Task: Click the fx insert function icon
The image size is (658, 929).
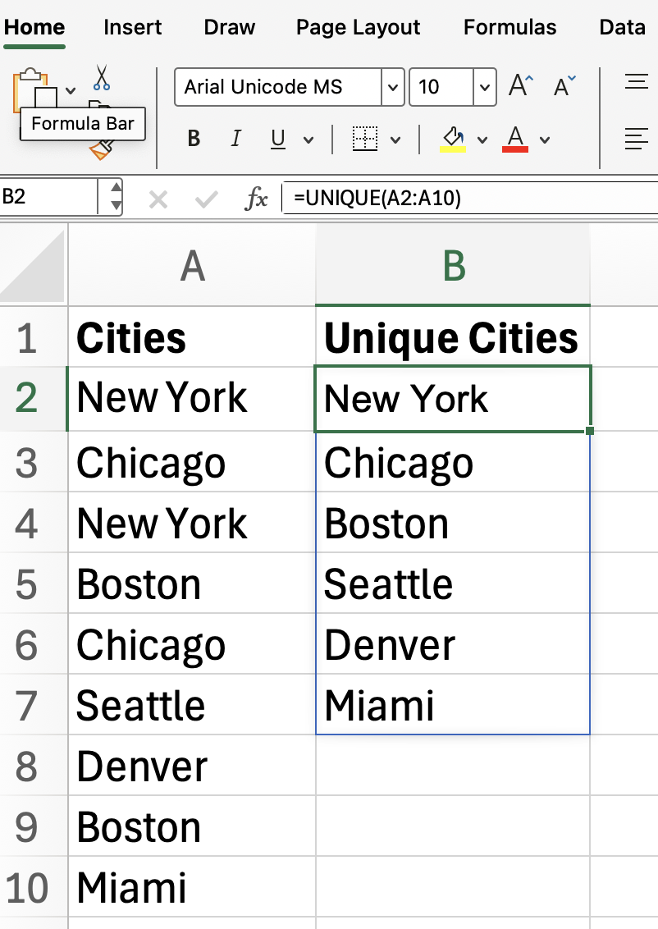Action: click(257, 199)
